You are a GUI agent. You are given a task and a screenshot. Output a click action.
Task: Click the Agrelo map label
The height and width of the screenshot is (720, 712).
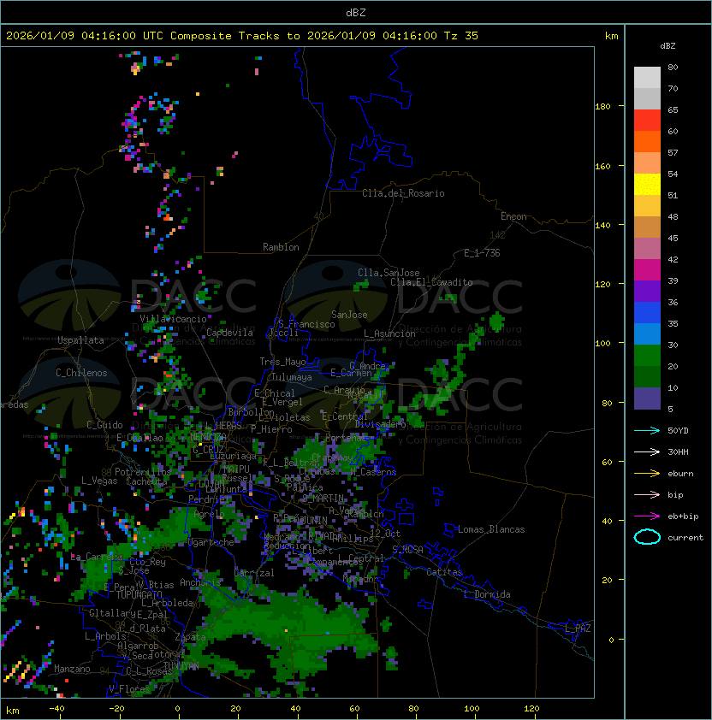pos(209,514)
